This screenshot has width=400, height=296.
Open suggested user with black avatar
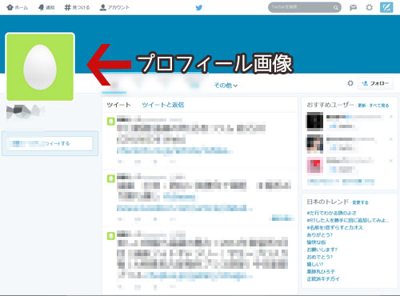(x=315, y=121)
